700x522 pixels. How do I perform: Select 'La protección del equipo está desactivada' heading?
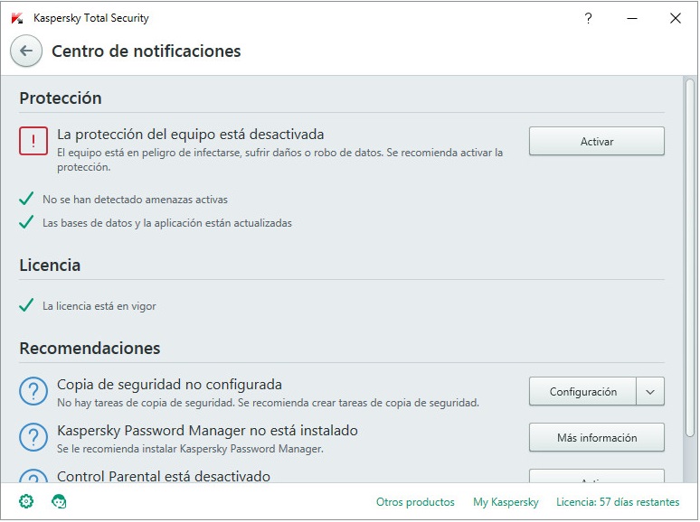tap(191, 135)
